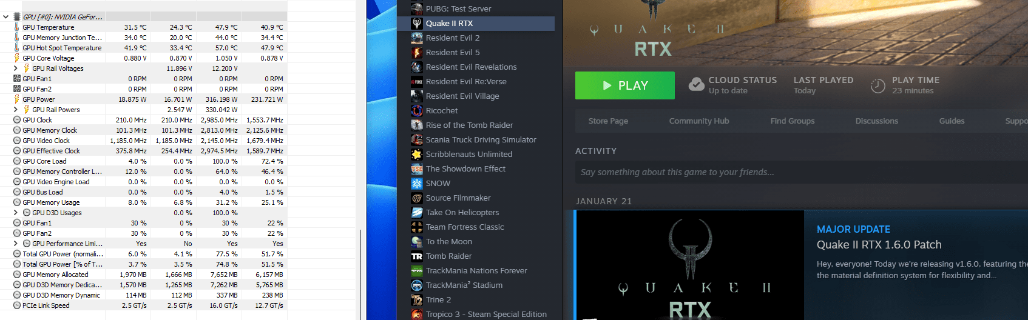Click the GPU Video Clock row label
This screenshot has width=1028, height=320.
[x=46, y=141]
